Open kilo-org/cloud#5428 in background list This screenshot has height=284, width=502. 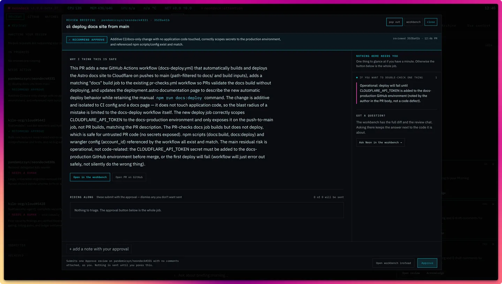(27, 204)
